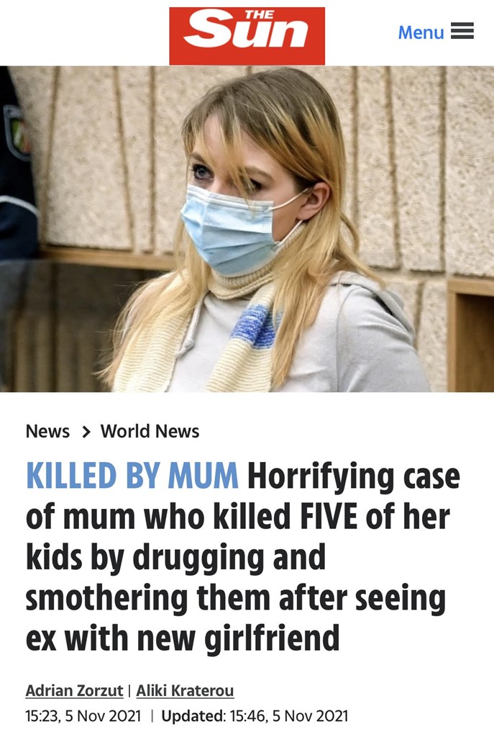Open the lead article photo
494x737 pixels.
click(247, 228)
